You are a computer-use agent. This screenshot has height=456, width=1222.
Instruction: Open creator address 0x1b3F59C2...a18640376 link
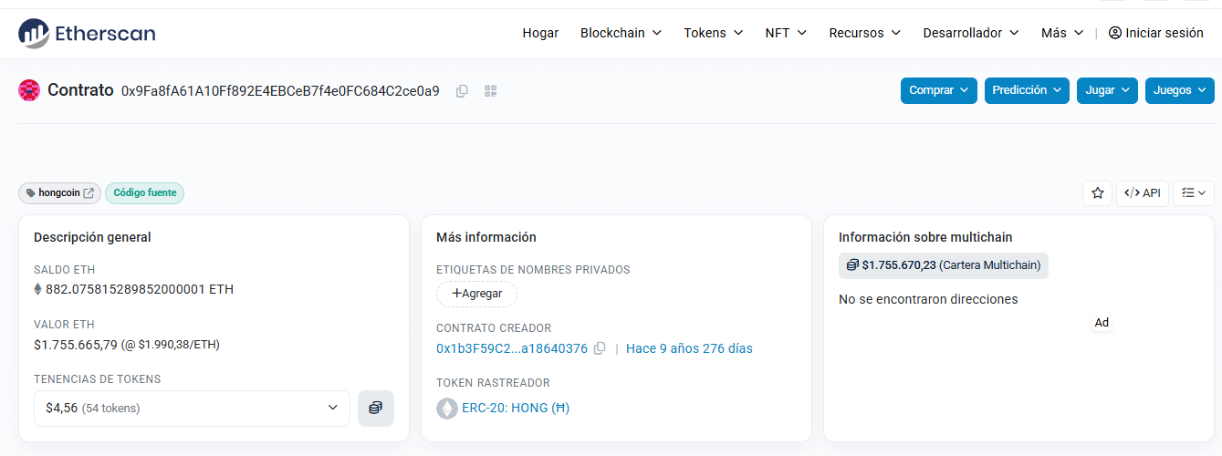(x=512, y=348)
